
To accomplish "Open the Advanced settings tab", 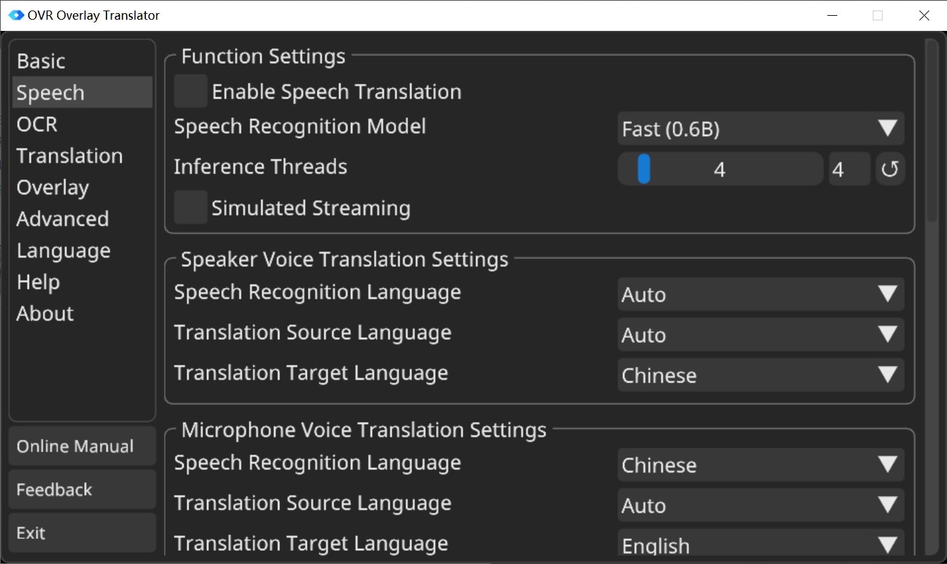I will (x=82, y=219).
